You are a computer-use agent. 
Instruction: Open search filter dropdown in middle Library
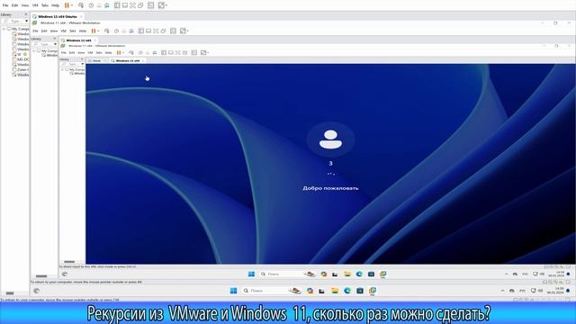[56, 44]
